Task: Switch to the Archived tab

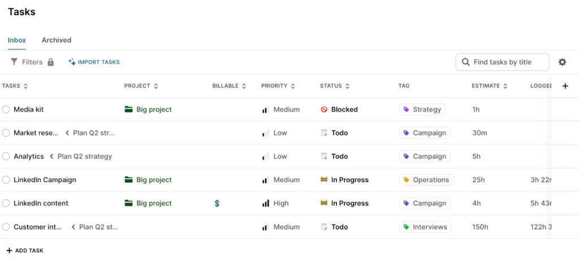Action: point(57,40)
